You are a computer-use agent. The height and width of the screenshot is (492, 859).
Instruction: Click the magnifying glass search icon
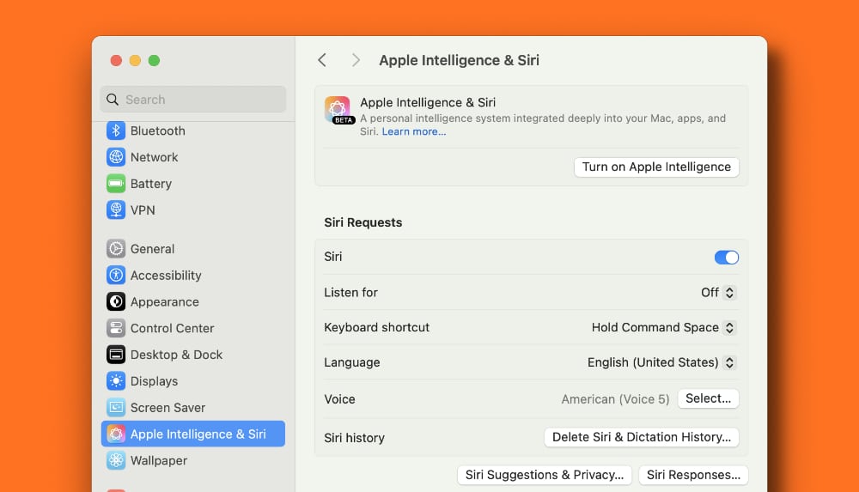click(113, 99)
